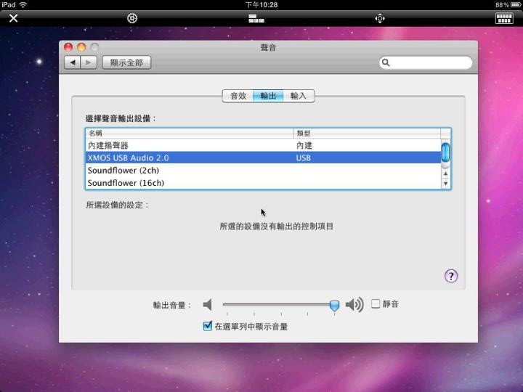Click the device list scroll down arrow
Viewport: 523px width, 392px height.
[445, 184]
